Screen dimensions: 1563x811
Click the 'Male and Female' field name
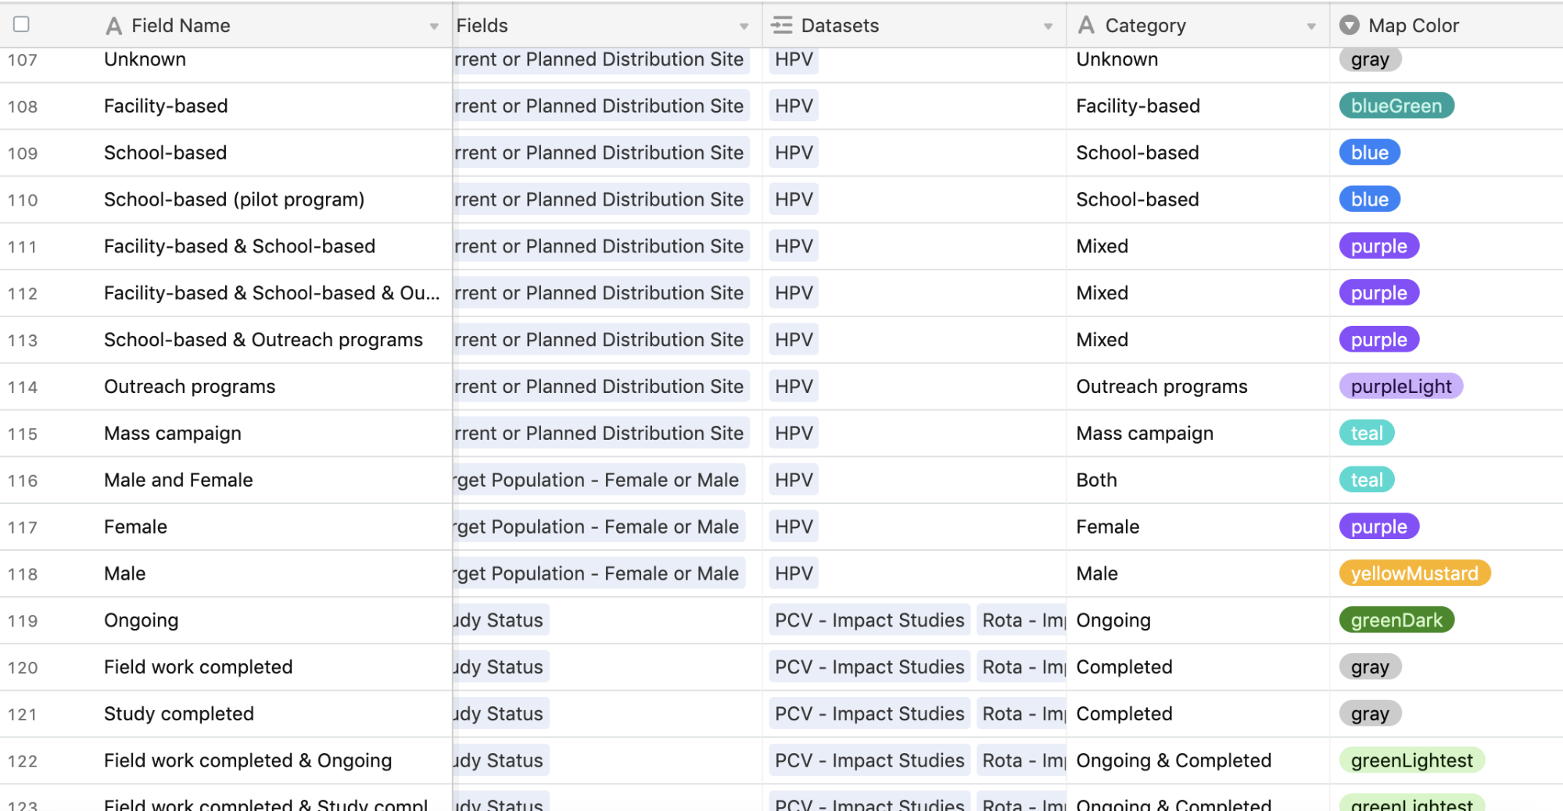178,481
